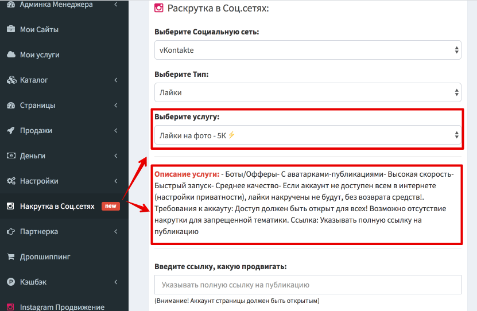Click the thumbs-up icon beside Партнерка

click(x=10, y=231)
